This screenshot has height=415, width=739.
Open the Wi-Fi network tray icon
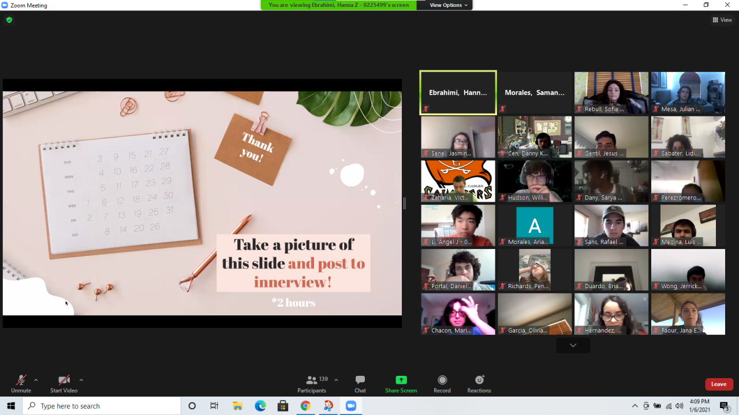(x=669, y=406)
